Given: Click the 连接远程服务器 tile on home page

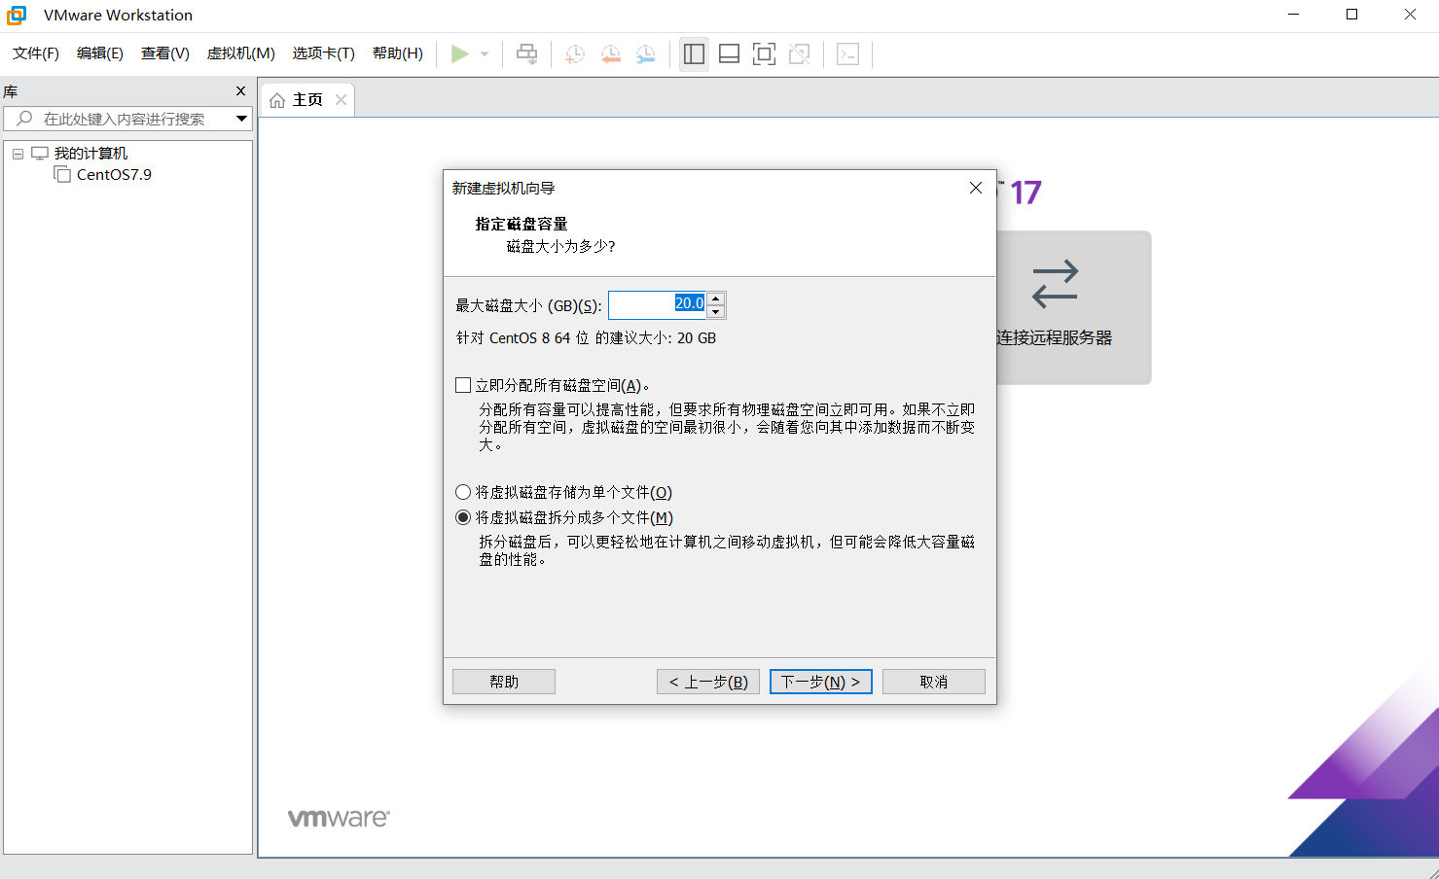Looking at the screenshot, I should coord(1073,307).
